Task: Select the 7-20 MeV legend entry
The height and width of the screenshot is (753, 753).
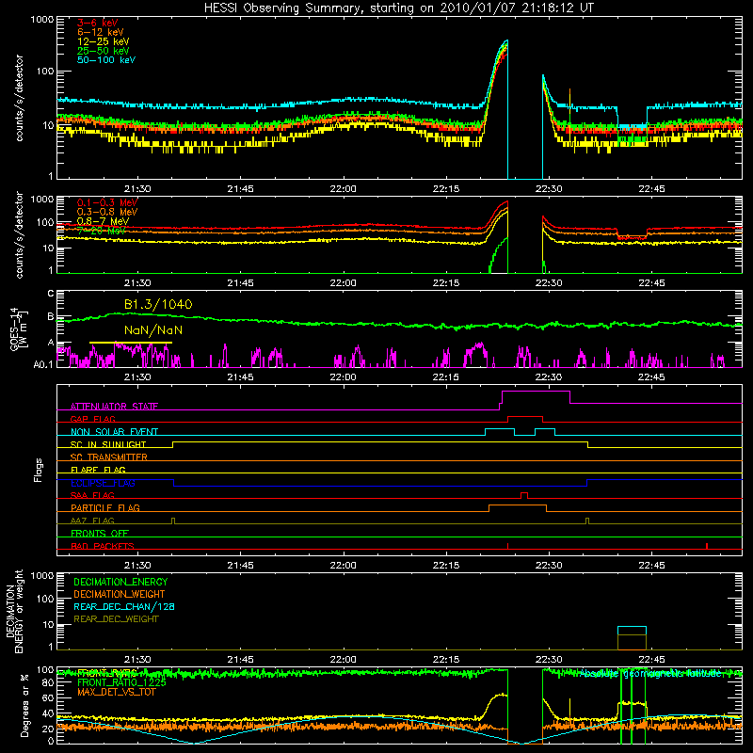Action: coord(102,231)
